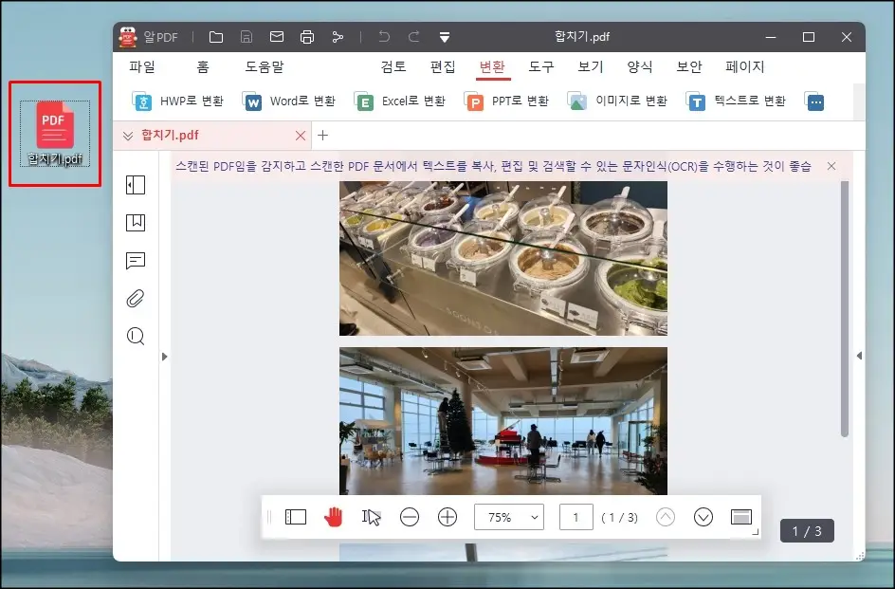The image size is (895, 589).
Task: Open the attachments panel via paperclip icon
Action: [x=136, y=298]
